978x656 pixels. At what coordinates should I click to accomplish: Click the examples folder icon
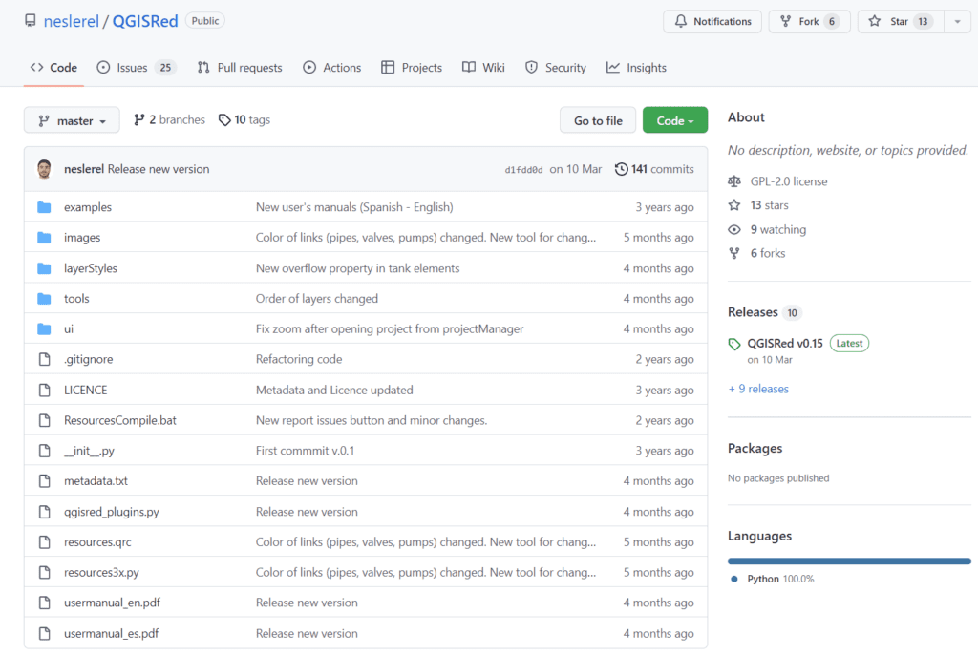click(x=44, y=207)
